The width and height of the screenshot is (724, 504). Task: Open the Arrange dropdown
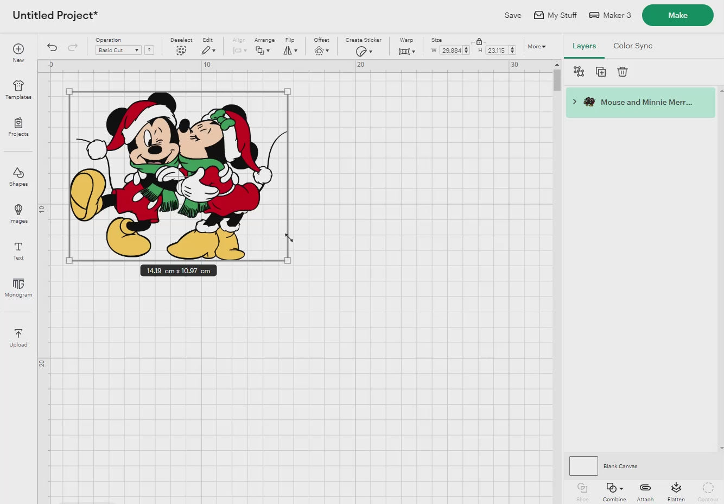[x=263, y=51]
